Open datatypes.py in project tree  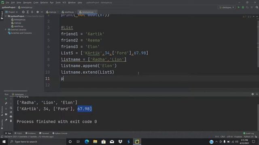click(x=18, y=20)
